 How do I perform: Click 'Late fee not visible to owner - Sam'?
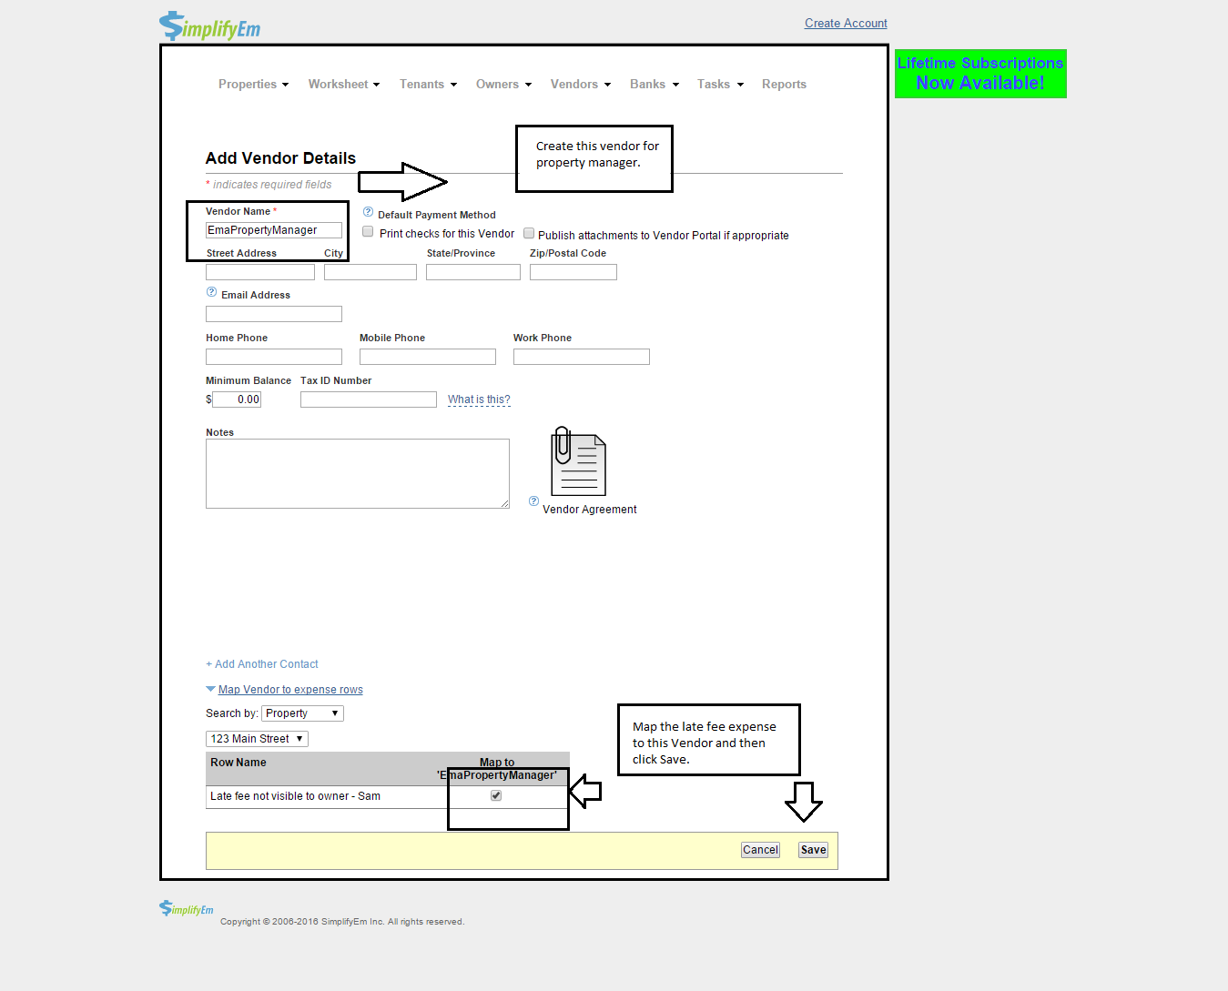tap(295, 796)
